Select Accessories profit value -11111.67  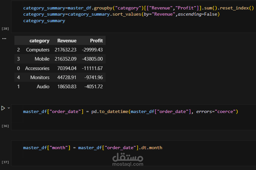93,68
